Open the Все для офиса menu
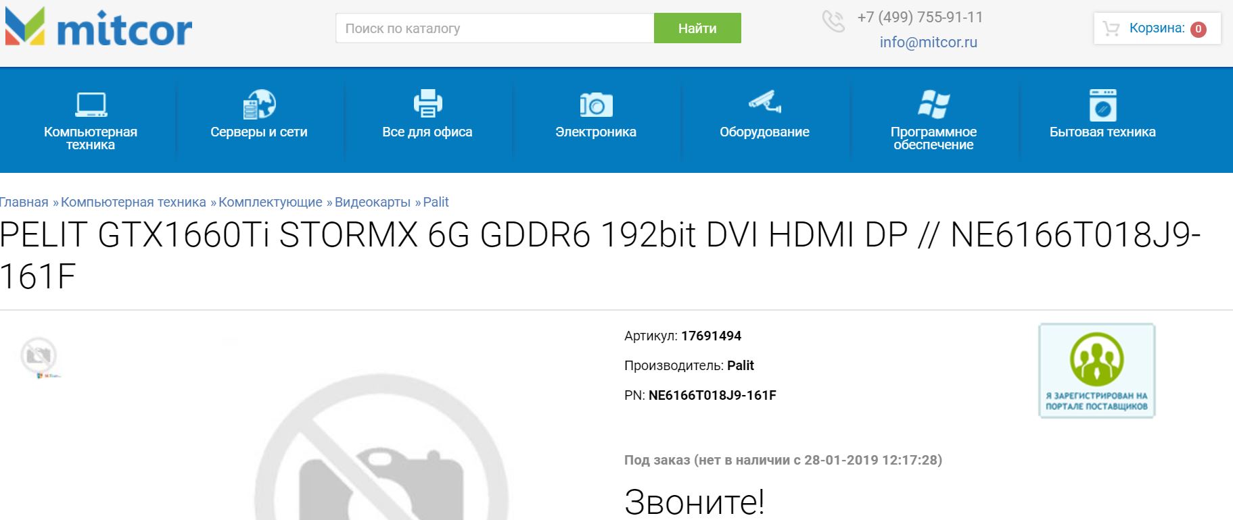The image size is (1233, 520). tap(427, 132)
